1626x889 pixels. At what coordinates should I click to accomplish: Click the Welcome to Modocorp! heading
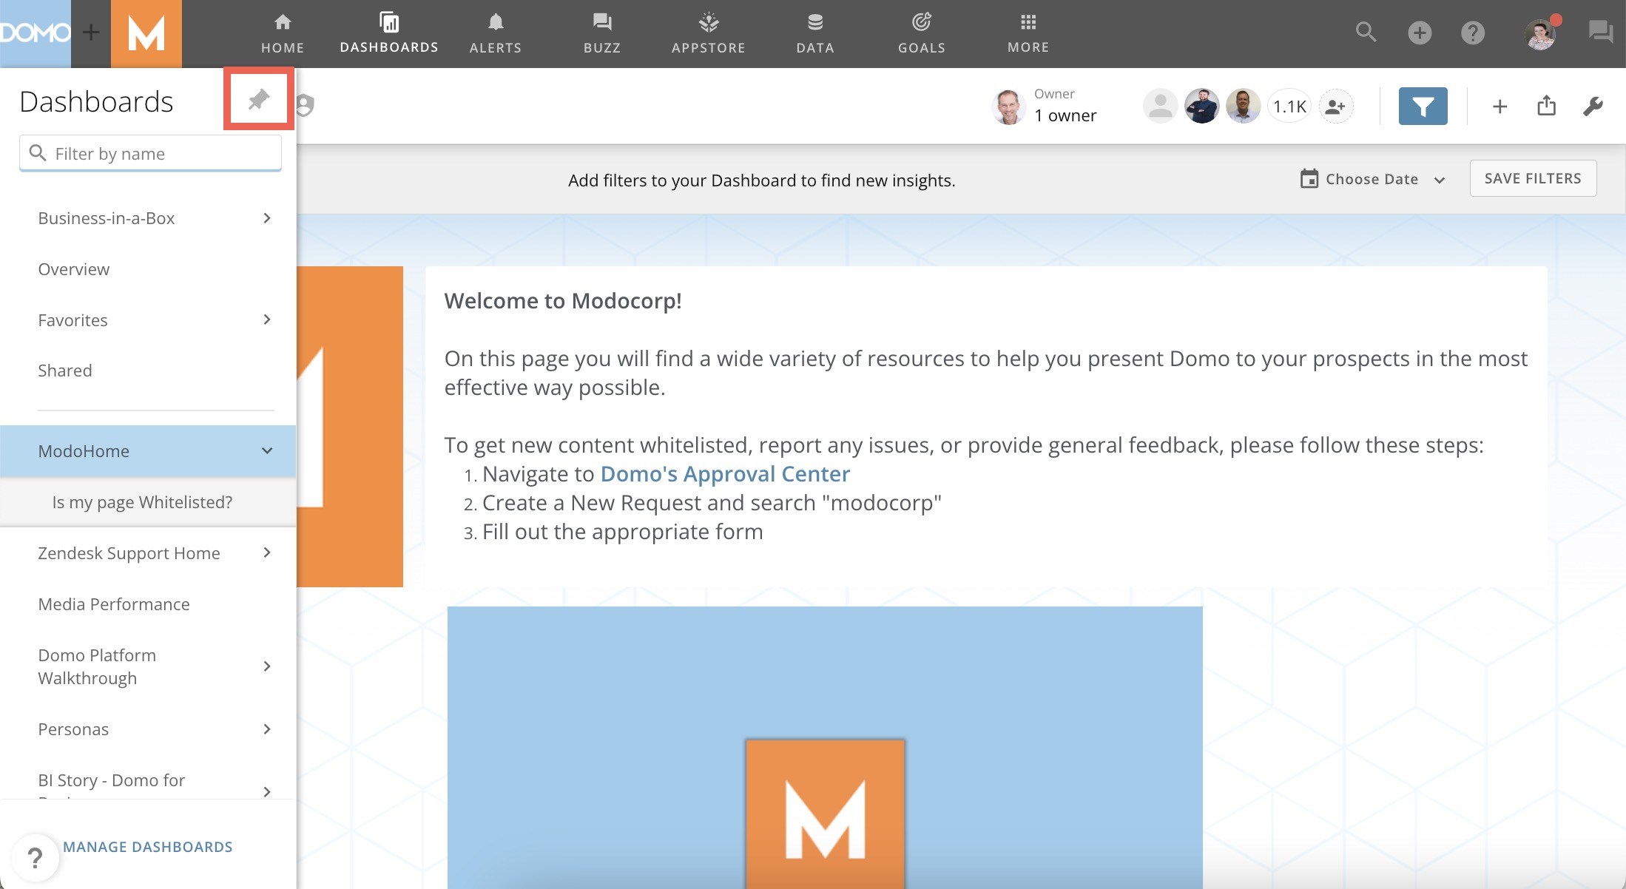click(563, 301)
